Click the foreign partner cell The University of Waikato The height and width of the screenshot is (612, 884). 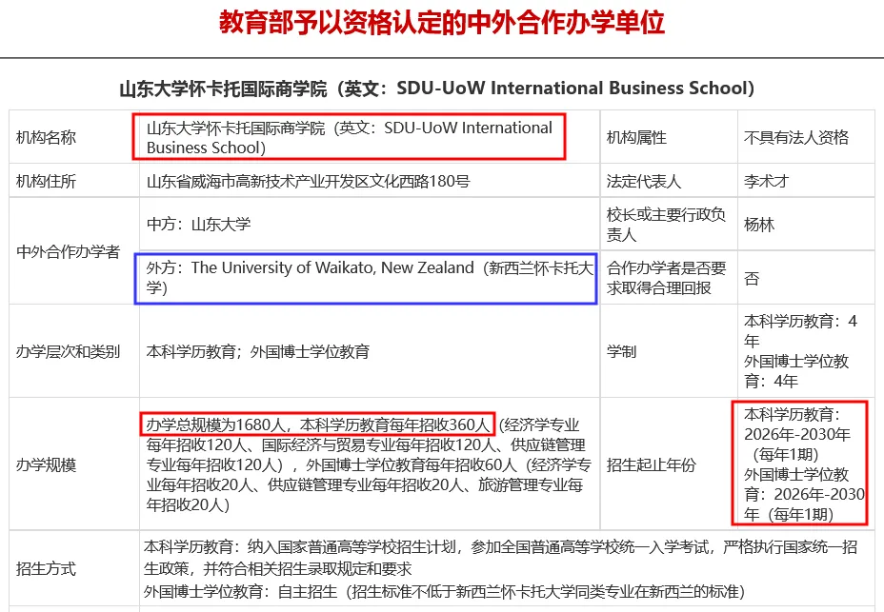point(370,278)
